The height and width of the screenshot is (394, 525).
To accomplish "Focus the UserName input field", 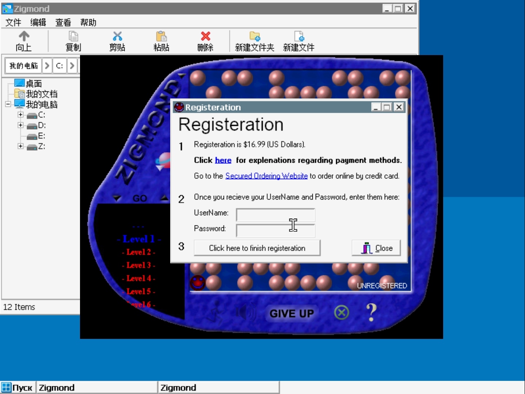I will [x=276, y=215].
